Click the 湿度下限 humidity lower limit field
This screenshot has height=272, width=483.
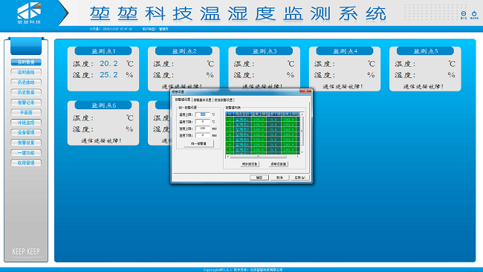click(x=203, y=135)
